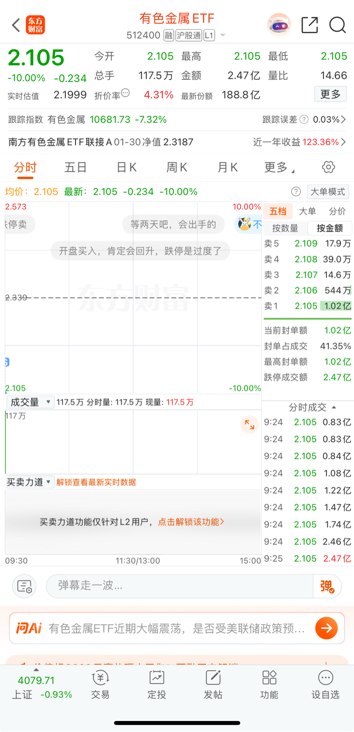Tap the L1 level badge
Viewport: 354px width, 732px height.
tap(209, 36)
